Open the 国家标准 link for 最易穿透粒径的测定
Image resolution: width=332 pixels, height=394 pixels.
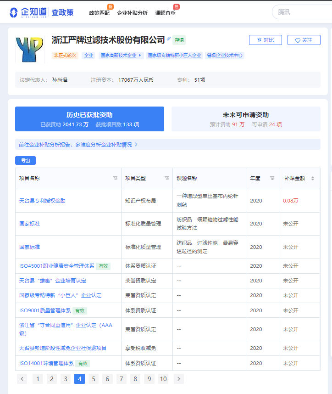click(30, 247)
